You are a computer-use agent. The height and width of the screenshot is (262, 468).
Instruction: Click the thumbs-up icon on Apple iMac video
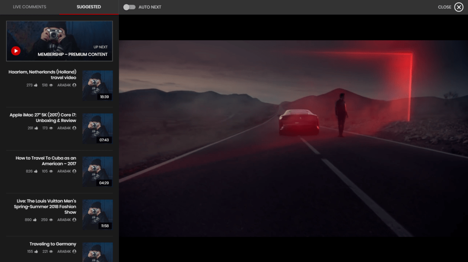click(x=35, y=128)
